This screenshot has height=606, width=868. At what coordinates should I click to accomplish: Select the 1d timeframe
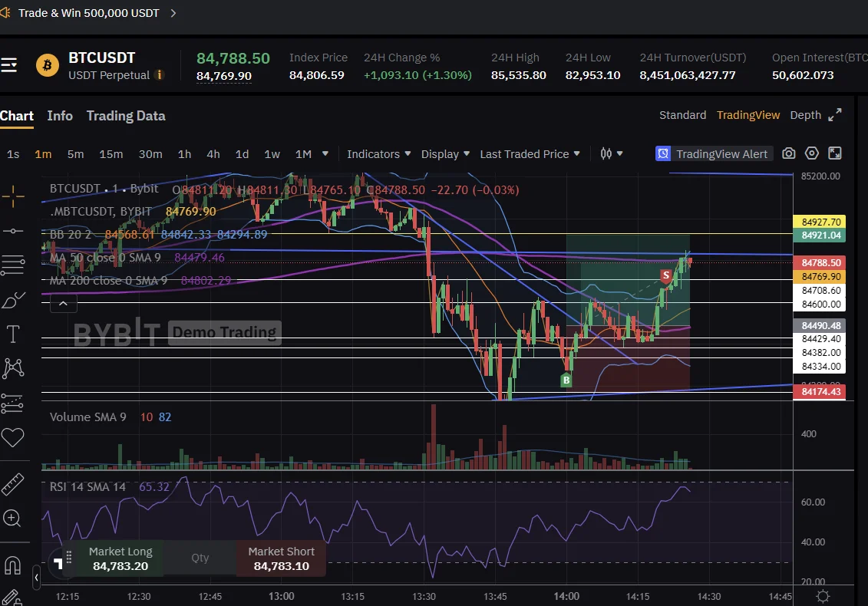click(242, 154)
